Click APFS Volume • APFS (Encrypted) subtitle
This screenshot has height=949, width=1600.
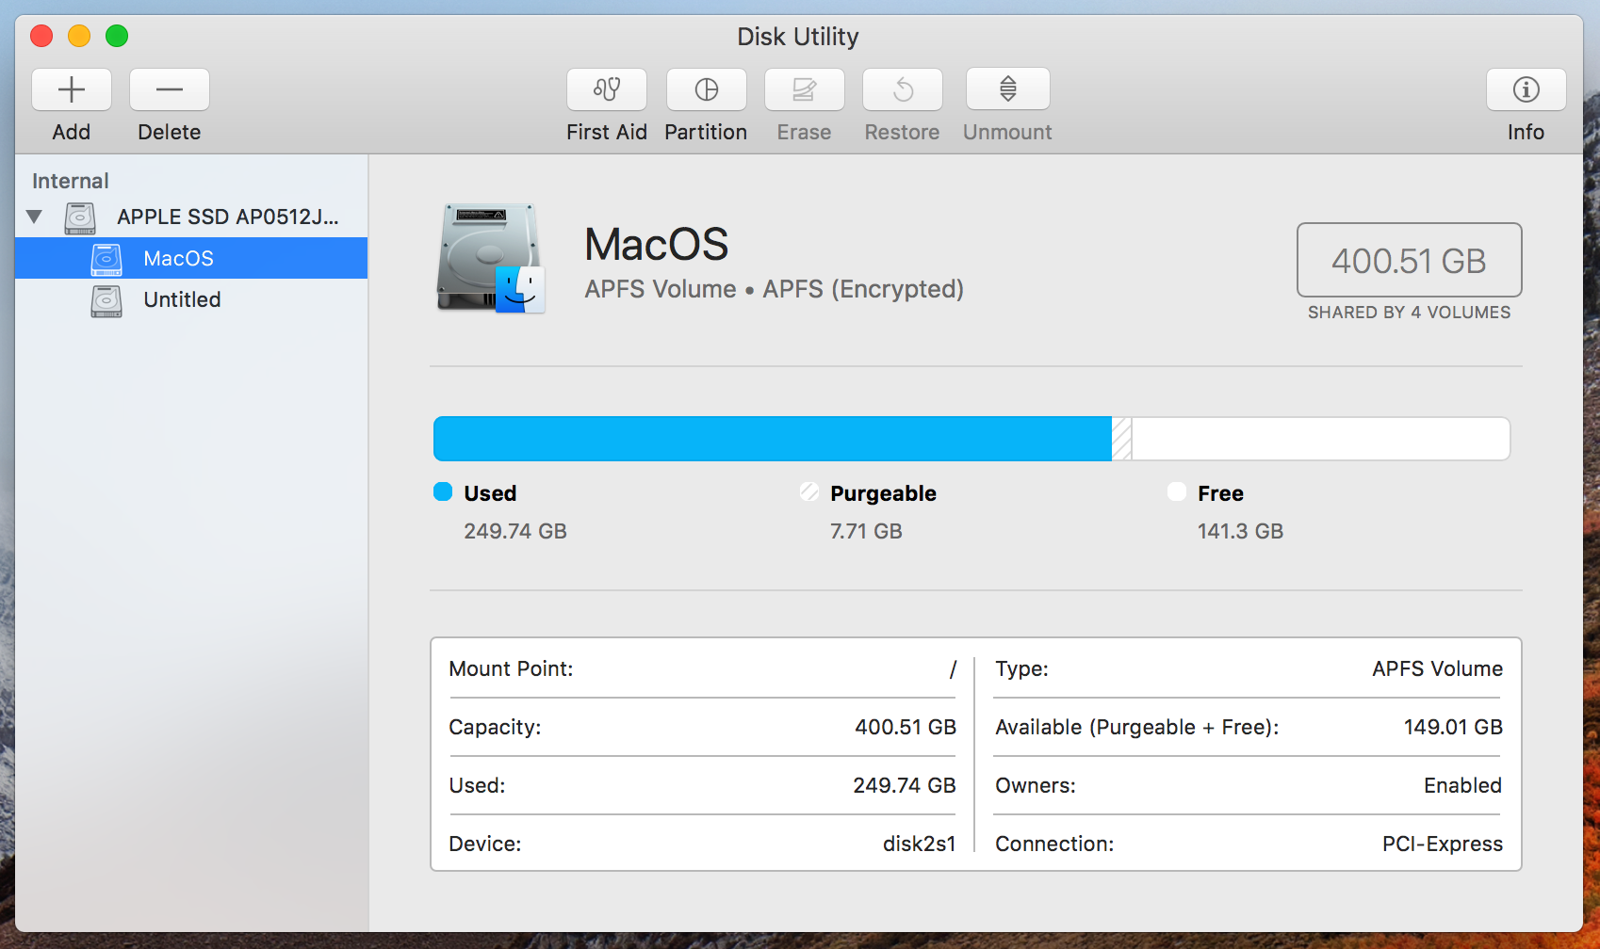775,289
